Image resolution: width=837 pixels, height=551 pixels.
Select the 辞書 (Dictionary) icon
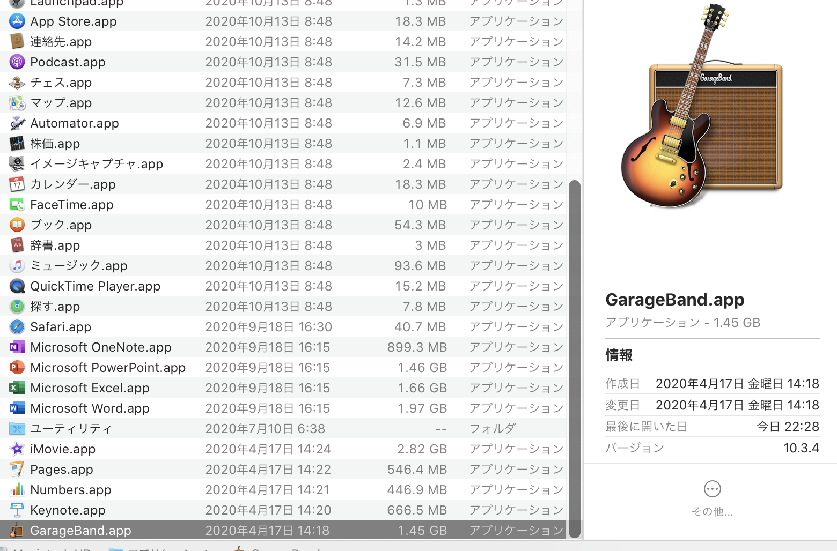point(17,245)
